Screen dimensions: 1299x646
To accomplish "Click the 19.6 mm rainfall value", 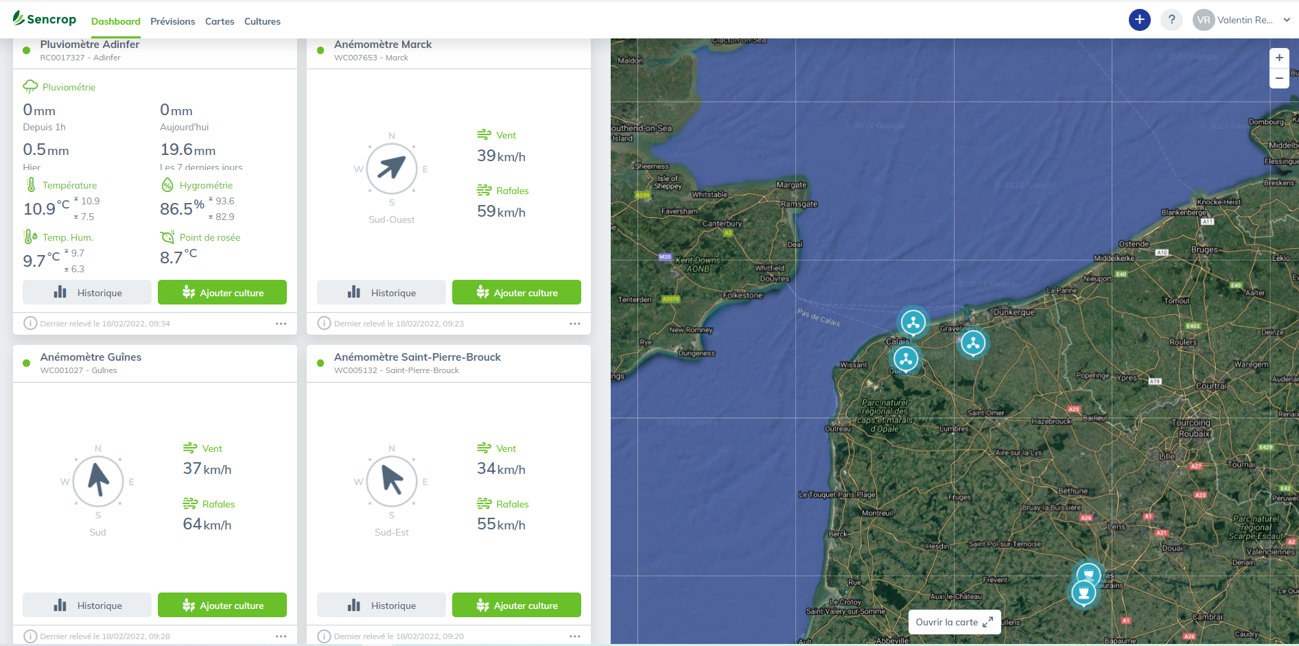I will [x=188, y=149].
